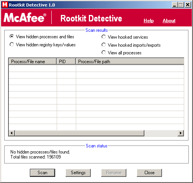Viewport: 193px width, 183px height.
Task: Sort by Process/File name column header
Action: coord(33,62)
